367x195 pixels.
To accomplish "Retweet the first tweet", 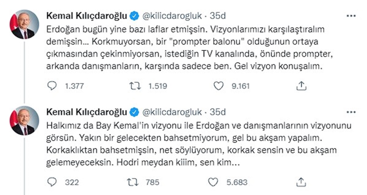I will tap(136, 86).
